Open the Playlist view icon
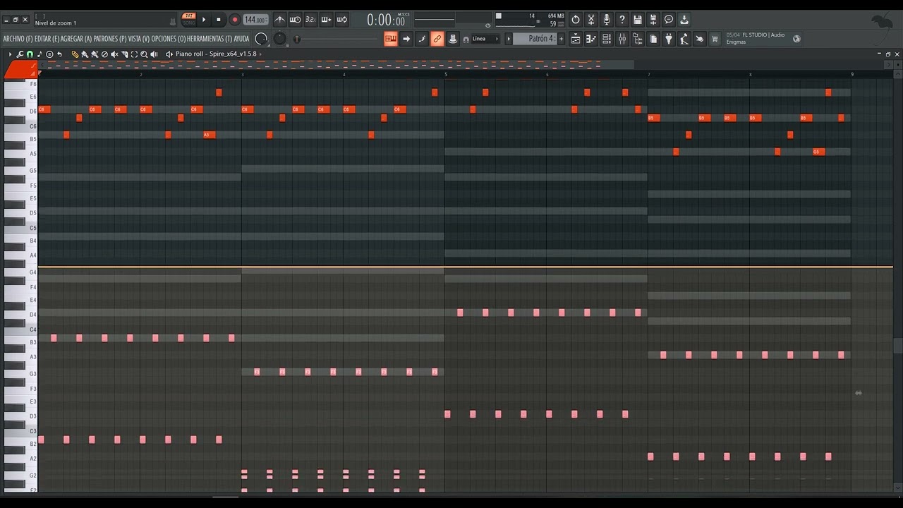The image size is (903, 508). tap(576, 40)
